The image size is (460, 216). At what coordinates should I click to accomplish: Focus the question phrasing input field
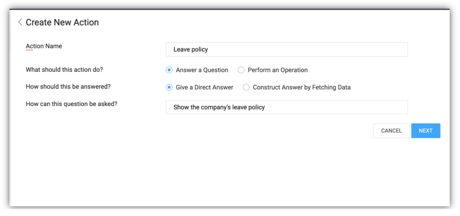pyautogui.click(x=286, y=107)
